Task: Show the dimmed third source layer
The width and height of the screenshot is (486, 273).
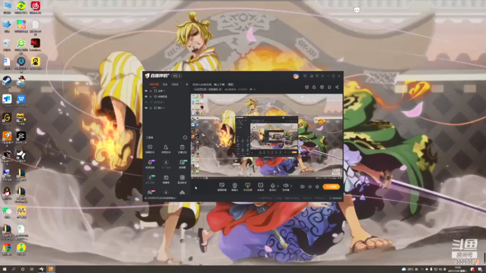Action: (x=146, y=102)
